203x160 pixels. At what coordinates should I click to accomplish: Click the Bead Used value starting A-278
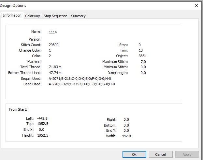82,84
